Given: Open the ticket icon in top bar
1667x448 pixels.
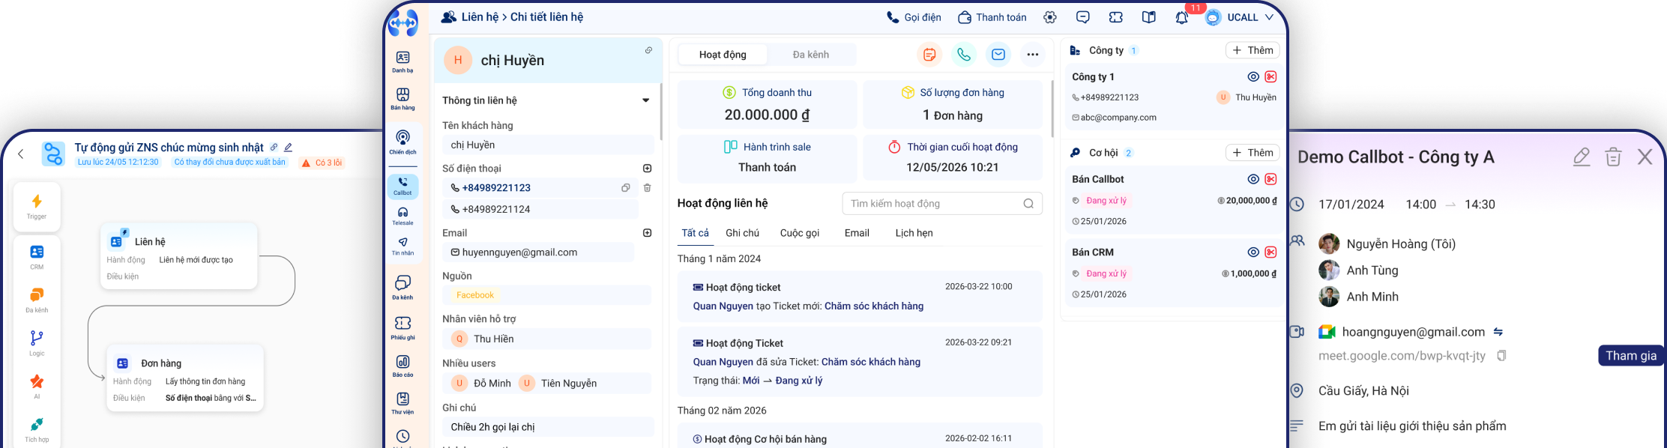Looking at the screenshot, I should [1116, 17].
